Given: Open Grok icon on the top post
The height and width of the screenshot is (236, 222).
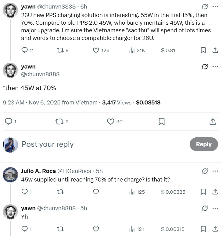Looking at the screenshot, I should [x=205, y=7].
